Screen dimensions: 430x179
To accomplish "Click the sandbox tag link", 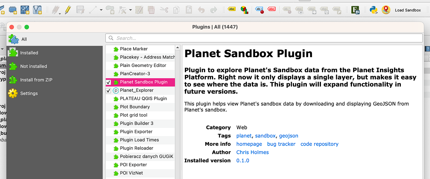I will [265, 136].
